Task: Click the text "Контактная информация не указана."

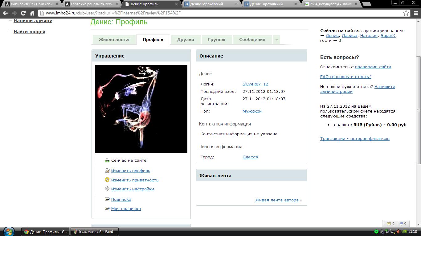Action: [239, 134]
